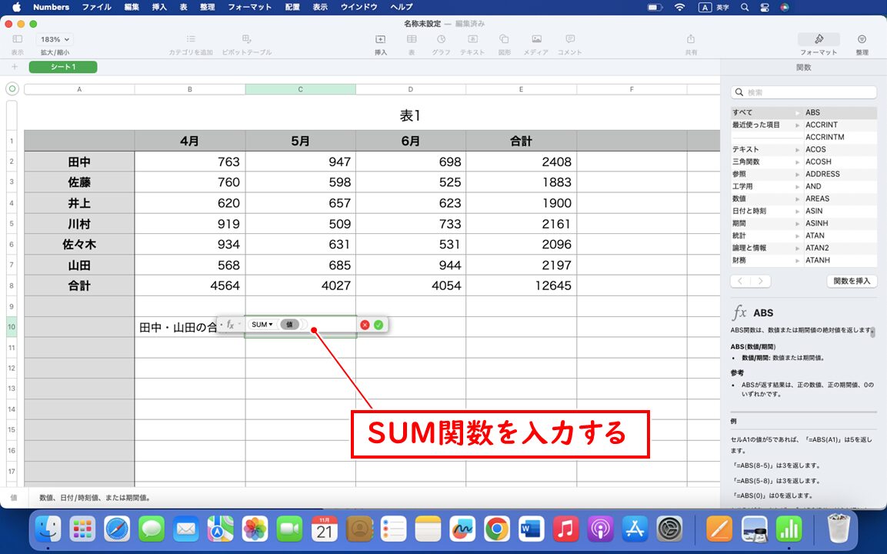The height and width of the screenshot is (554, 887).
Task: Select the シート1 sheet tab
Action: [62, 67]
